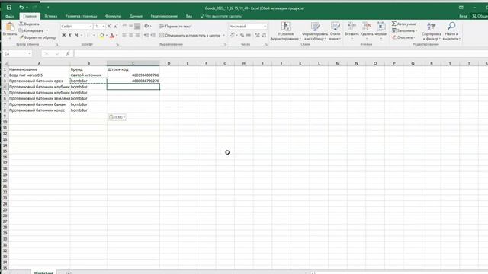This screenshot has width=488, height=274.
Task: Click the Формат cells icon
Action: coord(381,27)
